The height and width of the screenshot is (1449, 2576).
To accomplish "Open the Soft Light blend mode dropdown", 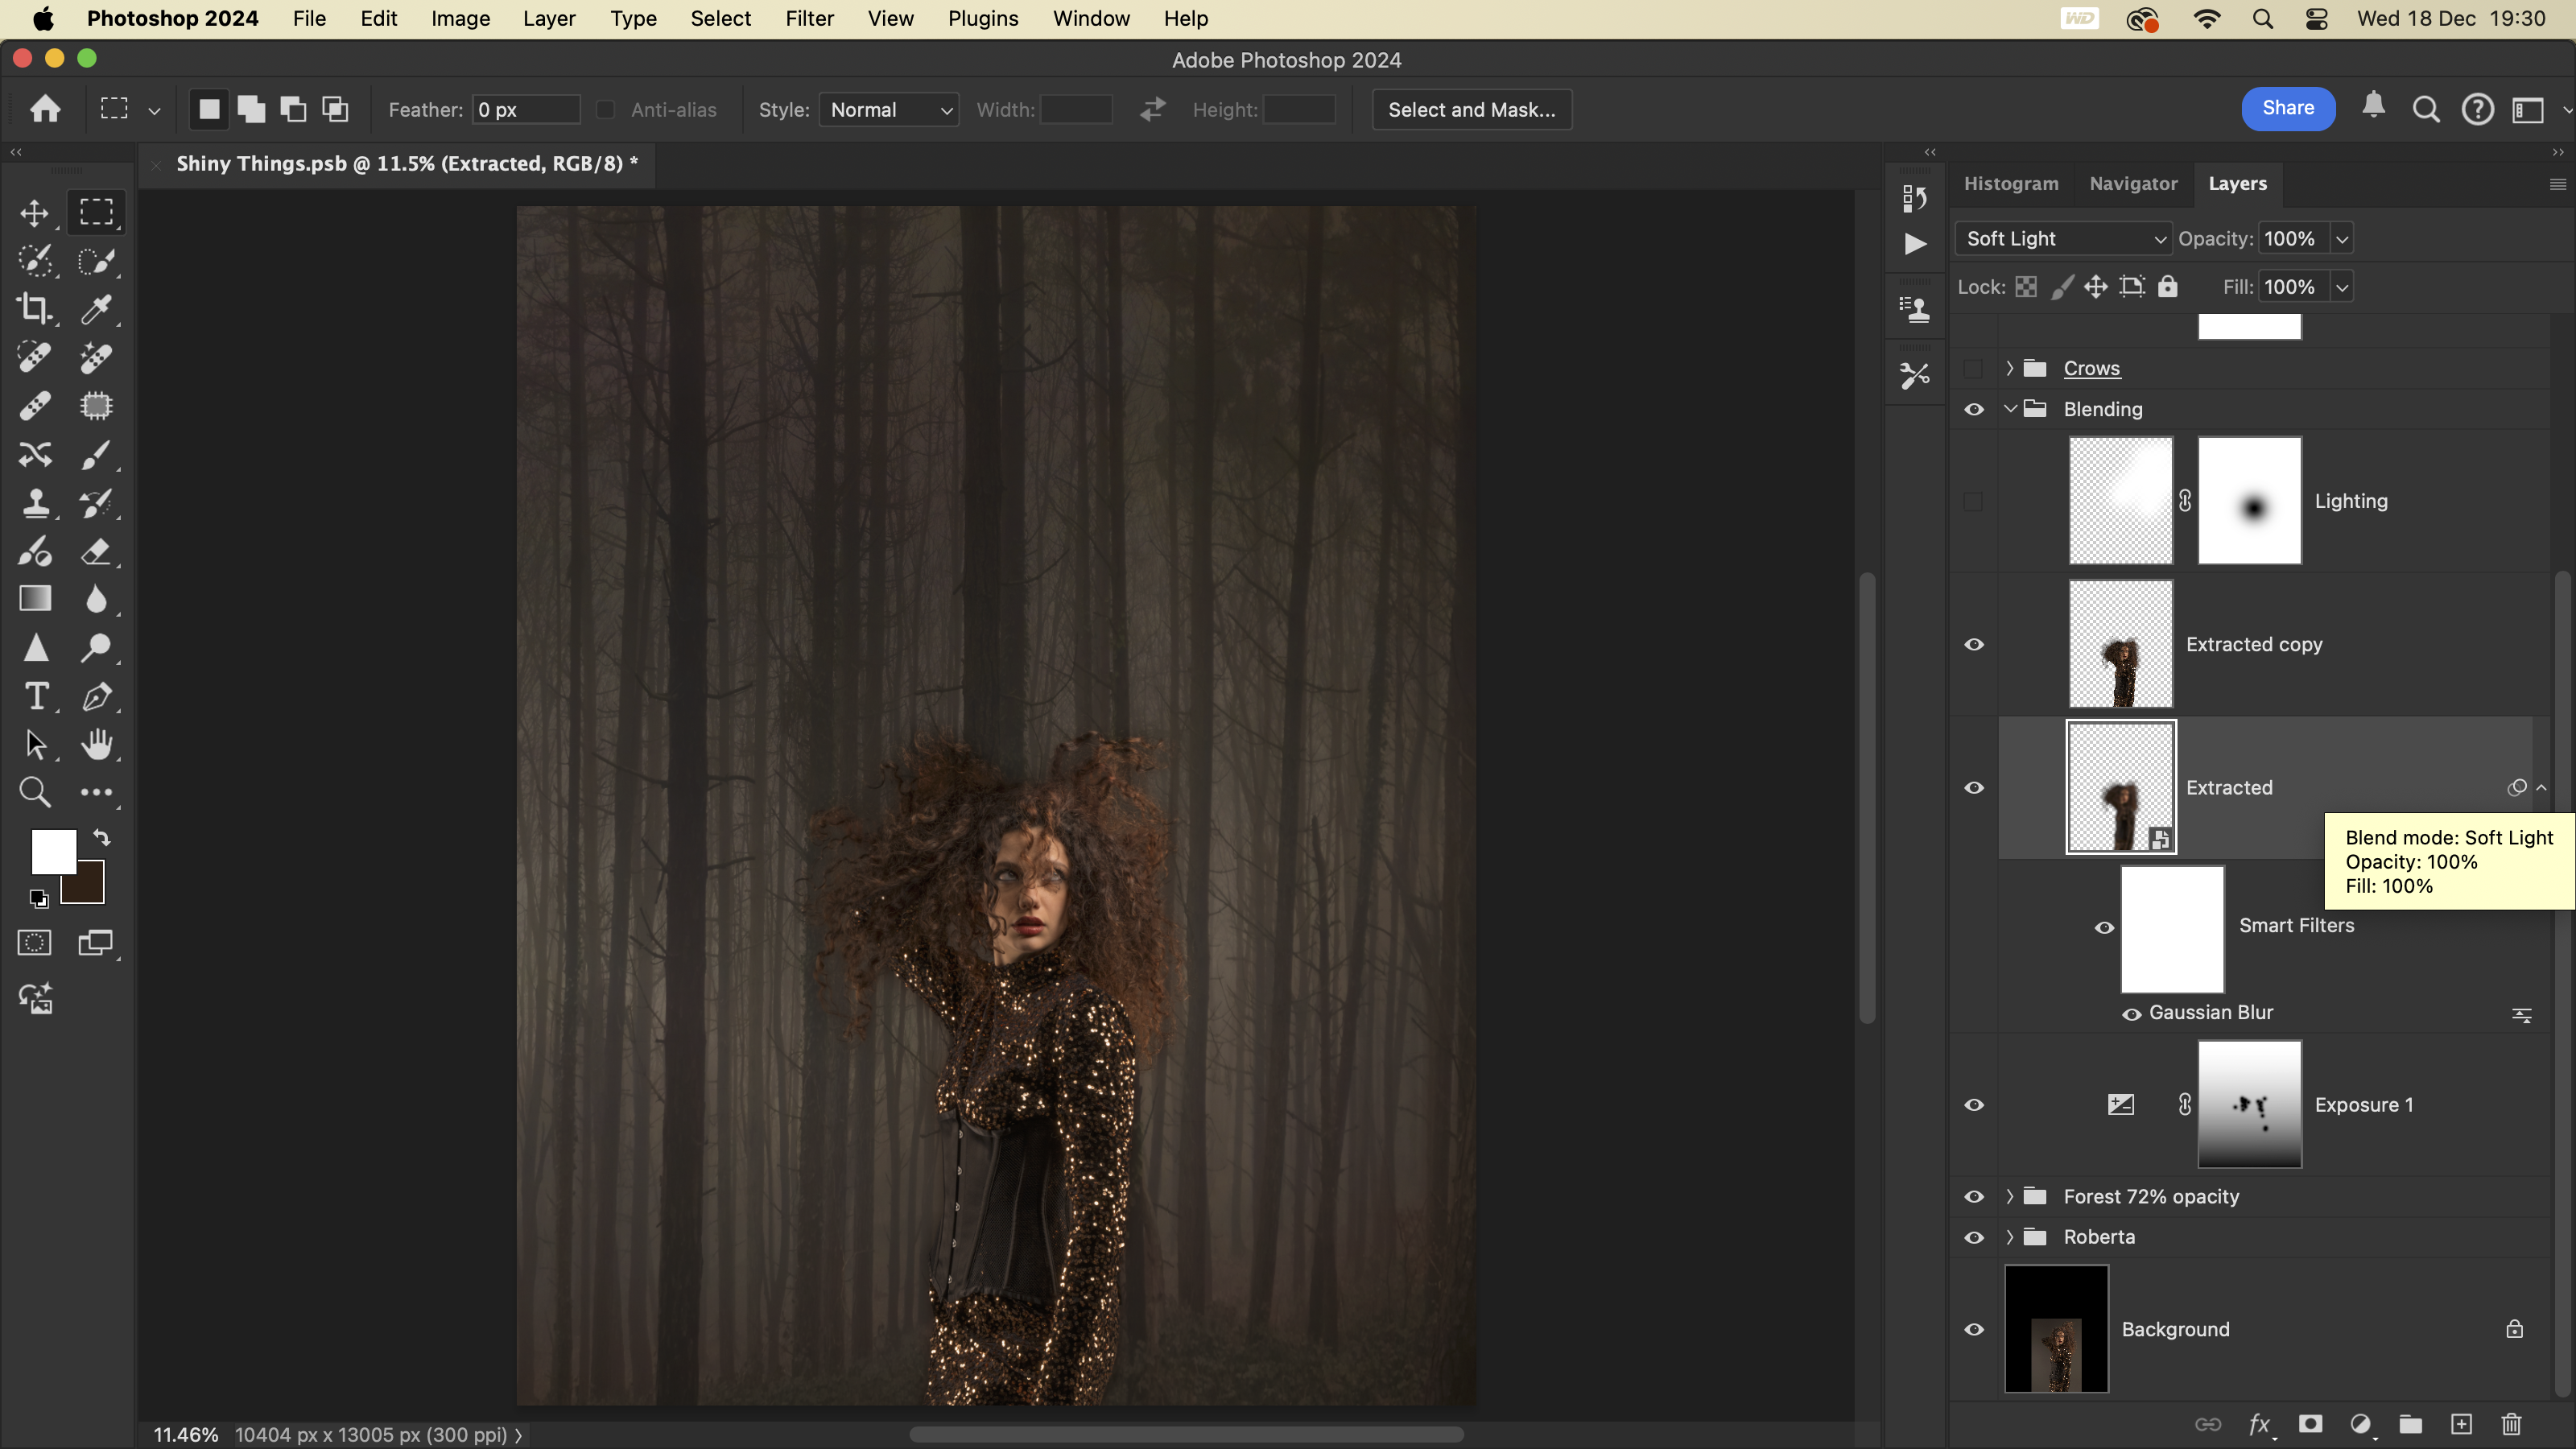I will pyautogui.click(x=2063, y=239).
